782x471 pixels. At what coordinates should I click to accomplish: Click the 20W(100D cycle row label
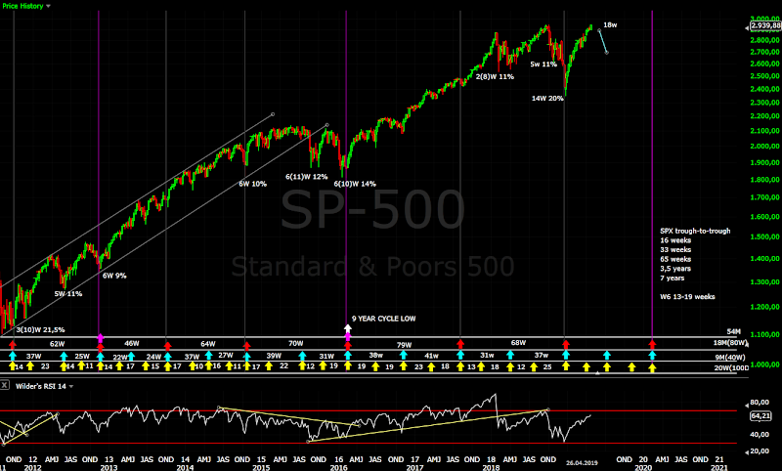[x=731, y=367]
